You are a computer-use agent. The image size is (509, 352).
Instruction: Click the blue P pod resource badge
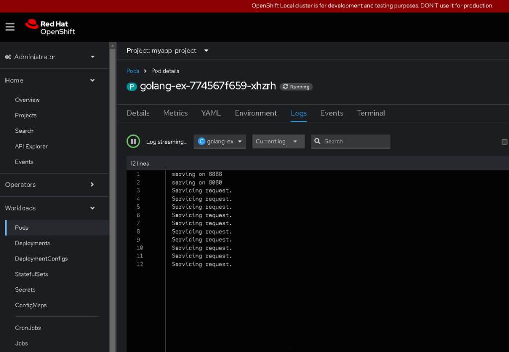click(131, 87)
